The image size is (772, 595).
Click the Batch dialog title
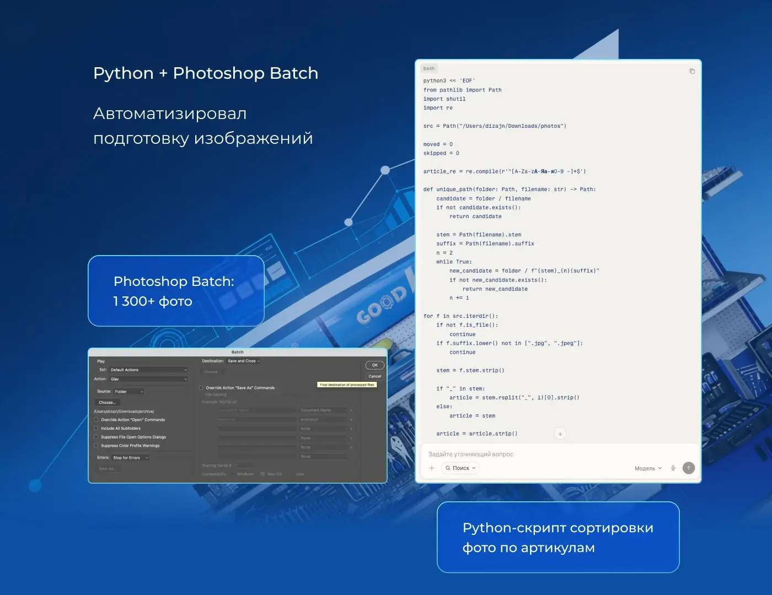(x=237, y=352)
